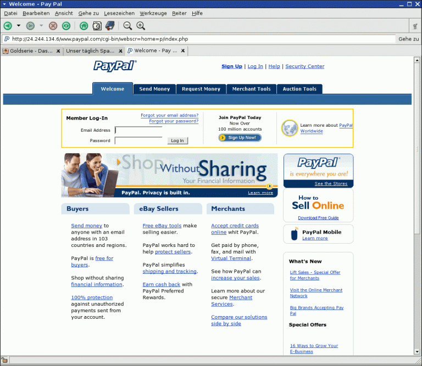Click the Download Free Guide link

[x=318, y=218]
